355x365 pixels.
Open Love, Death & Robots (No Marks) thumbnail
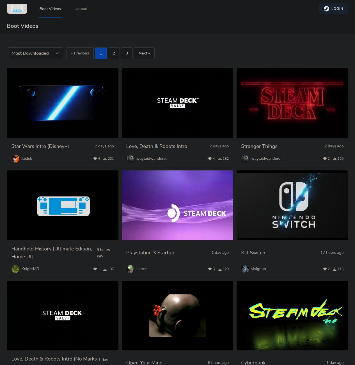[x=63, y=316]
